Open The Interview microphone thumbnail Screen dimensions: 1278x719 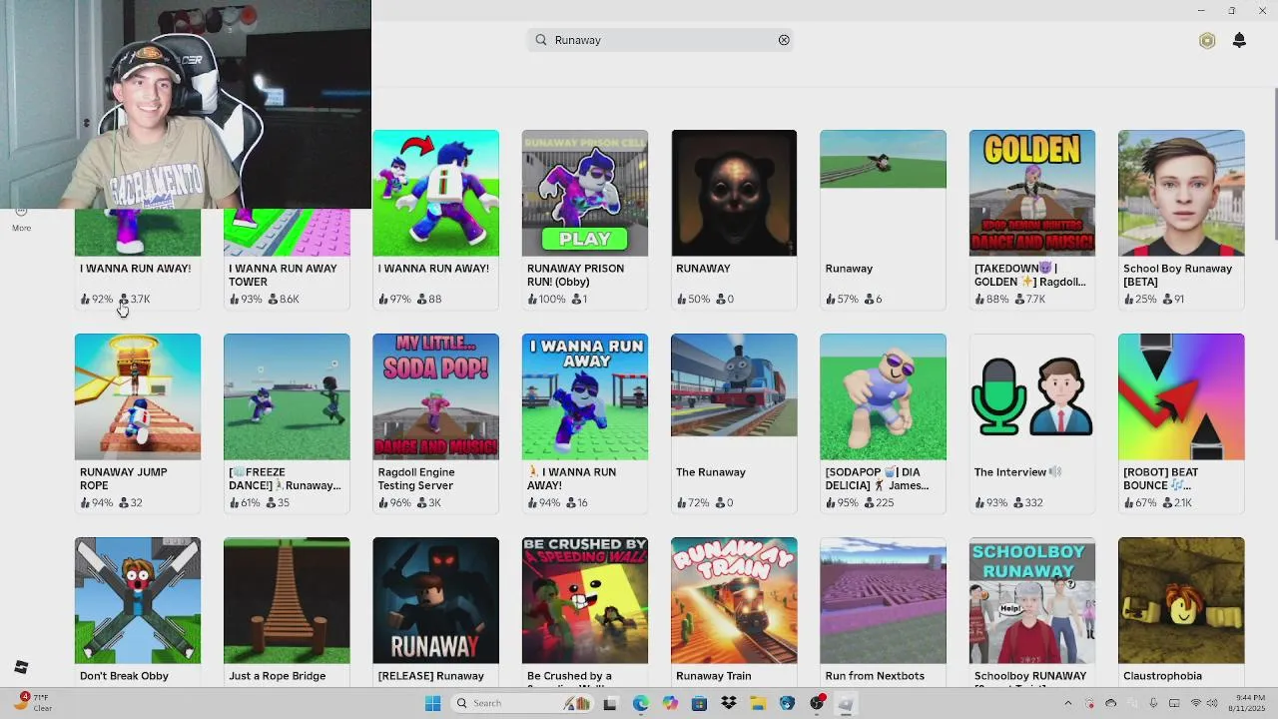click(1031, 396)
